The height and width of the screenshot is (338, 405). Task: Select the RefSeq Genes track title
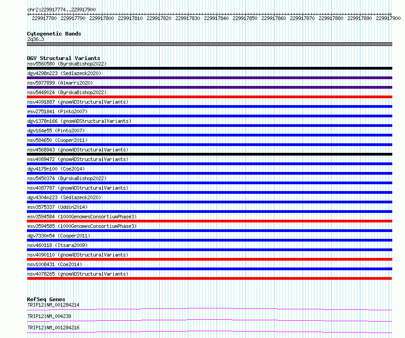pyautogui.click(x=46, y=299)
